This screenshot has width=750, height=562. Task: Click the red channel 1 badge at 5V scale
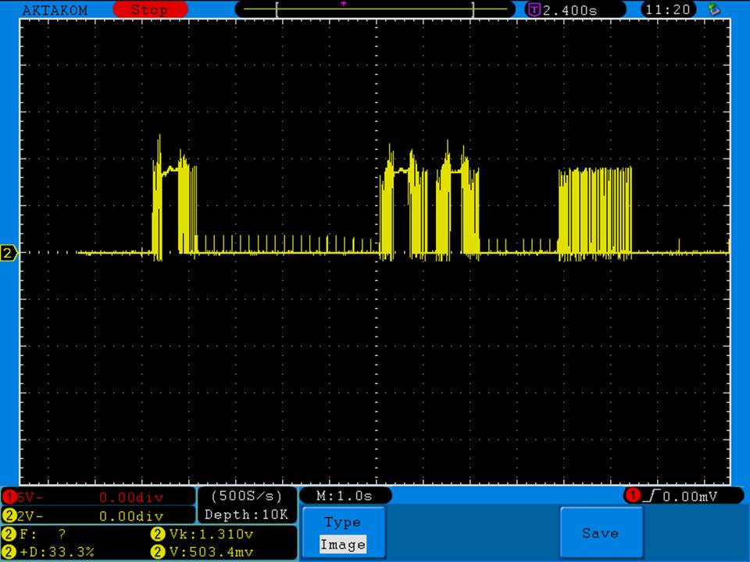click(9, 497)
